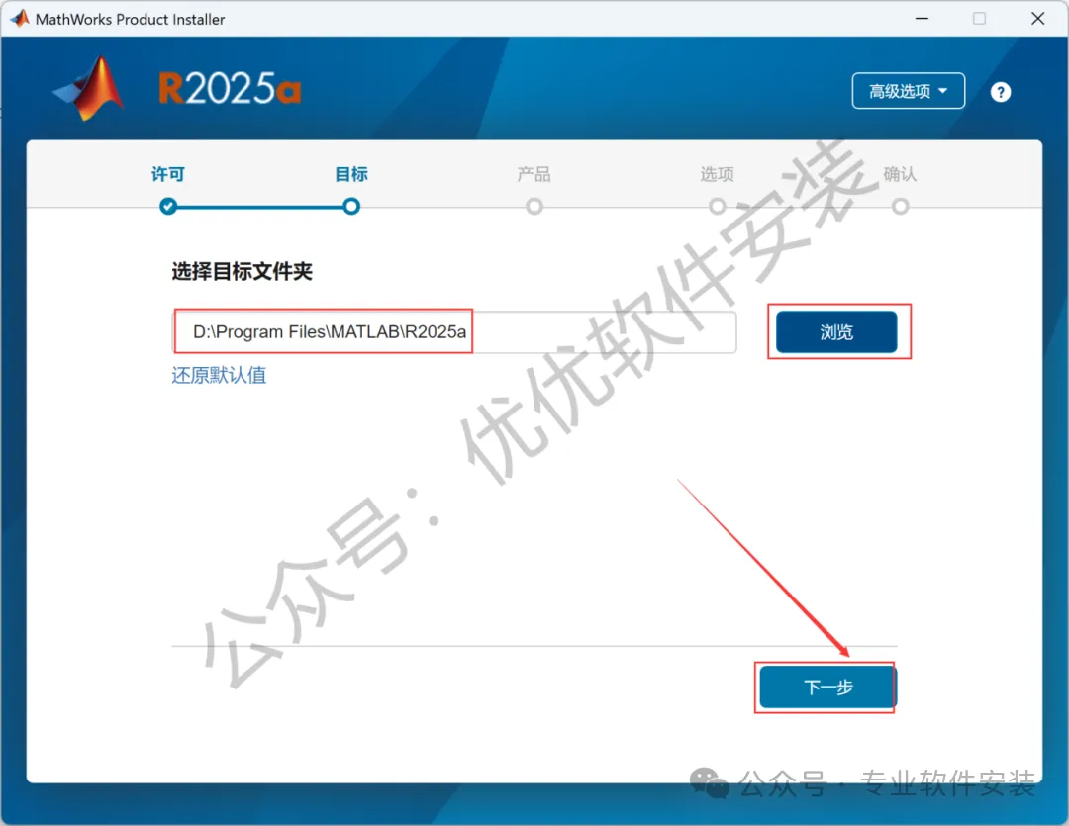Open the help question mark icon
This screenshot has height=826, width=1069.
pyautogui.click(x=1000, y=92)
